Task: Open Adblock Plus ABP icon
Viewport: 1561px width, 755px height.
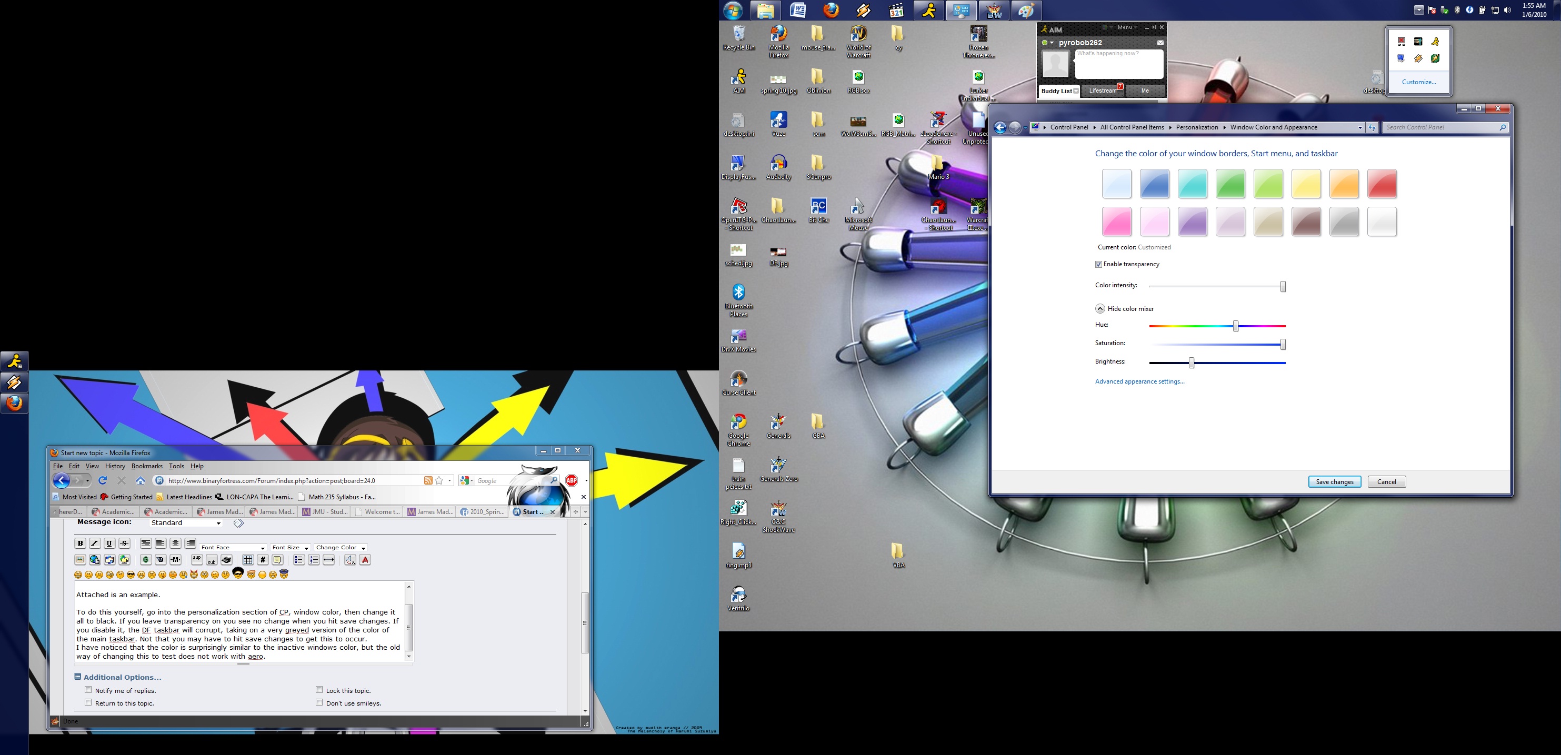Action: pyautogui.click(x=571, y=480)
